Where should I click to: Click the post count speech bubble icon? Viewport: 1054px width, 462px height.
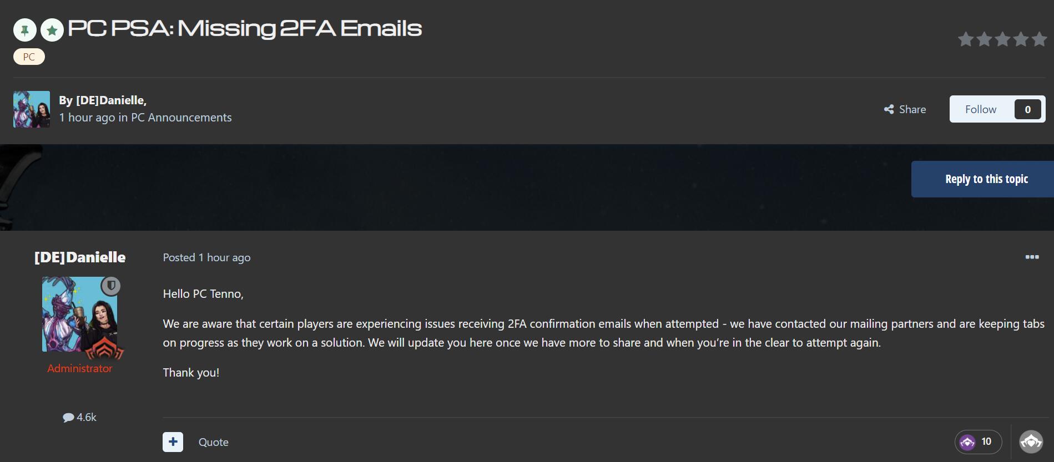(68, 418)
